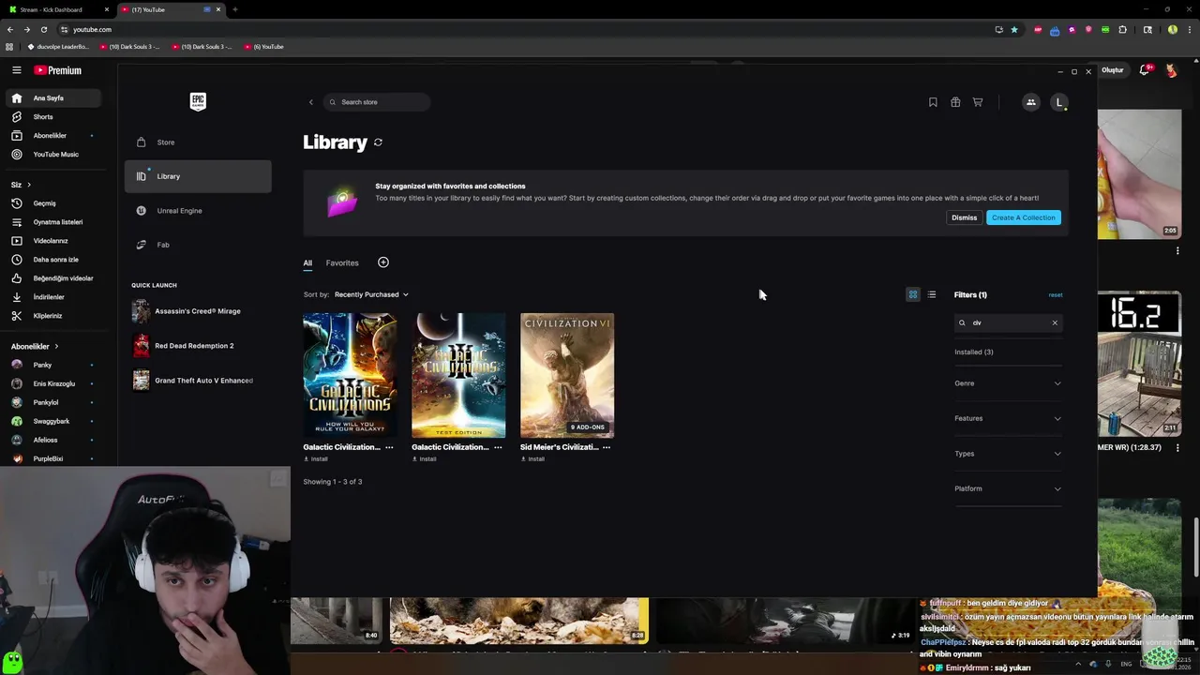Select Library in Epic sidebar
The height and width of the screenshot is (675, 1200).
point(198,176)
